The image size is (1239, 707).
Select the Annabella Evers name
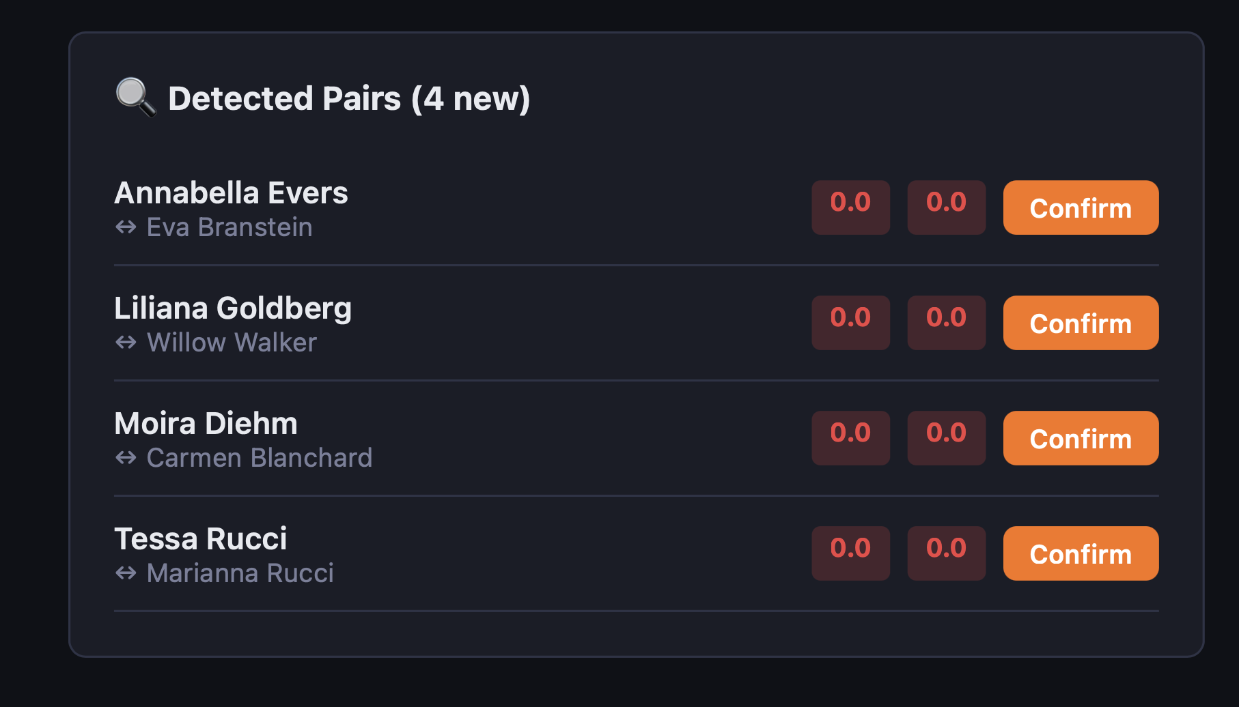pyautogui.click(x=231, y=193)
